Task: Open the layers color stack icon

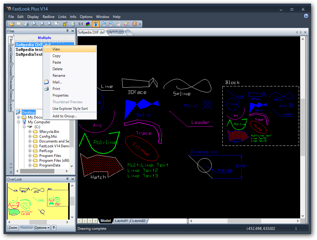Action: point(88,24)
